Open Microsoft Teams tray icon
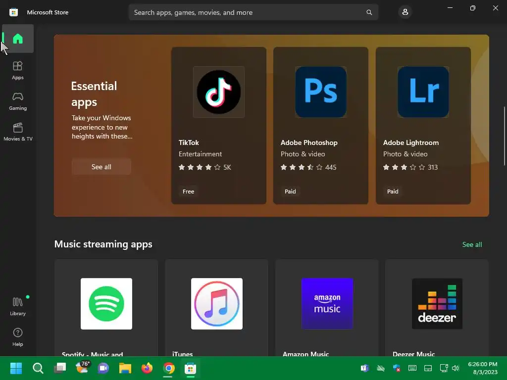The width and height of the screenshot is (507, 380). tap(365, 368)
